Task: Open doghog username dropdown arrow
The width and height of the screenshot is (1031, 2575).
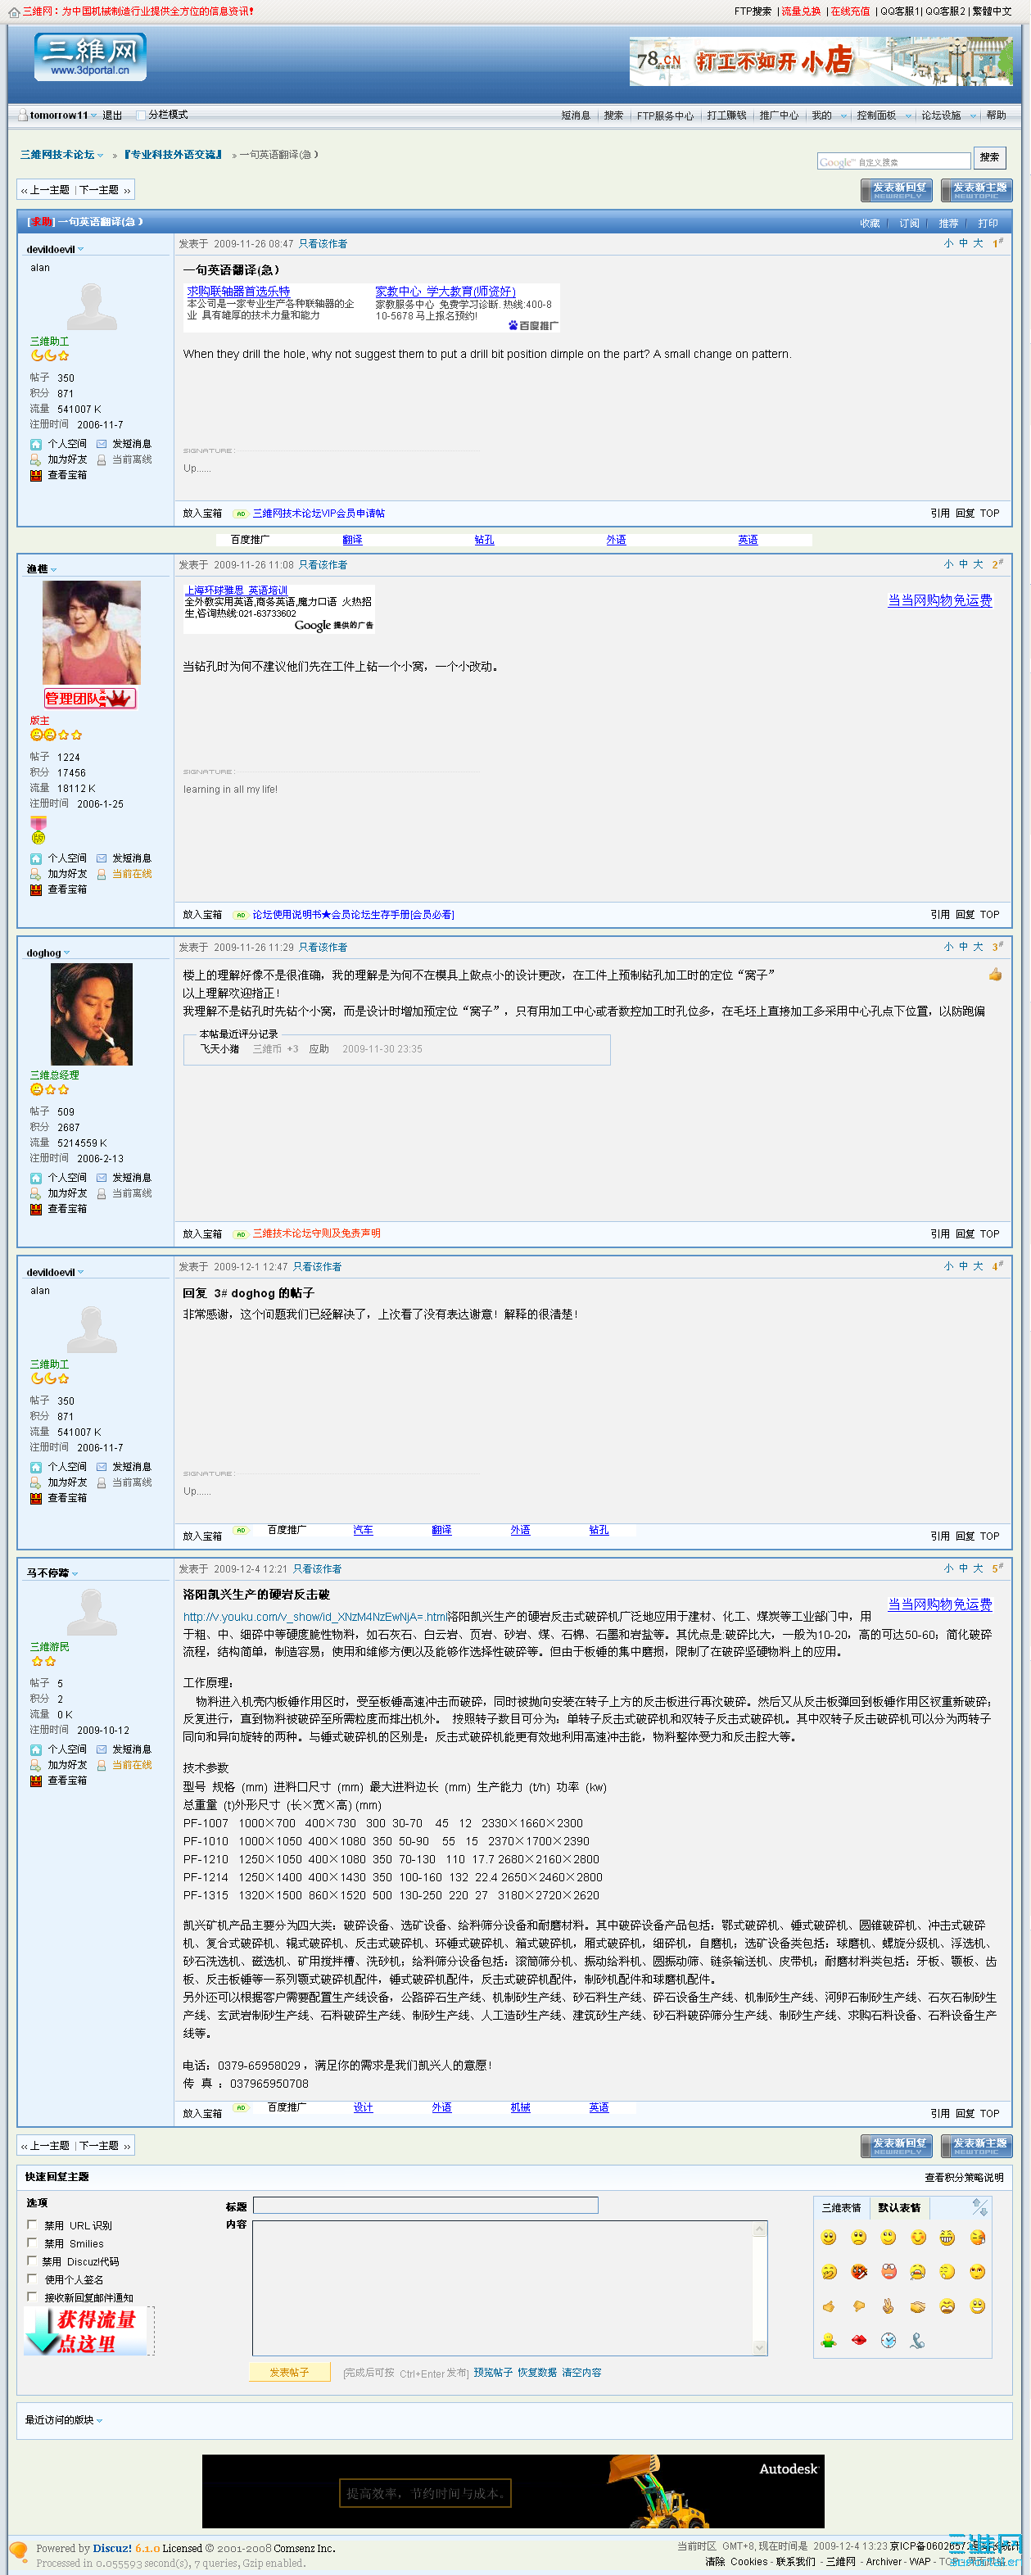Action: point(66,953)
